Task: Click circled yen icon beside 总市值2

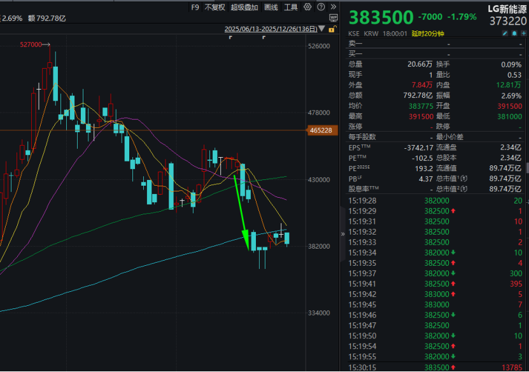Action: [x=464, y=189]
